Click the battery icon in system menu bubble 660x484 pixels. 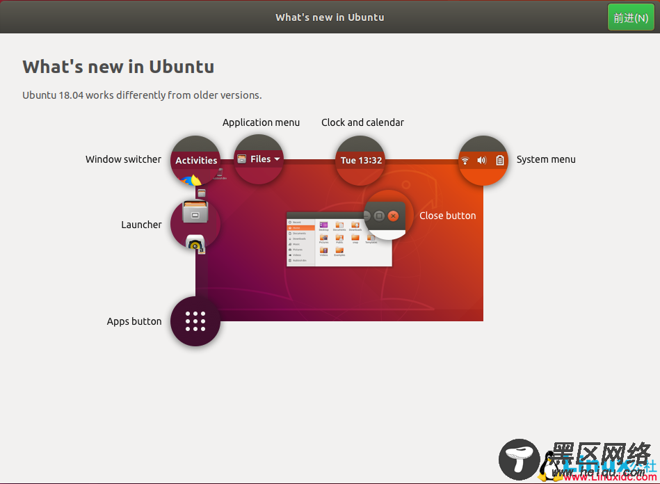click(x=499, y=161)
